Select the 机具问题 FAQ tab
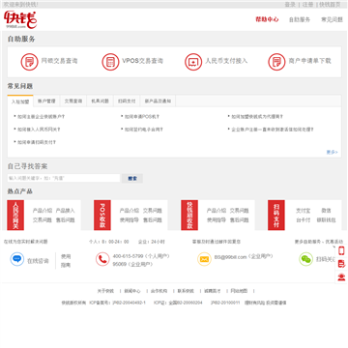Screen dimensions: 348x348 [x=100, y=101]
